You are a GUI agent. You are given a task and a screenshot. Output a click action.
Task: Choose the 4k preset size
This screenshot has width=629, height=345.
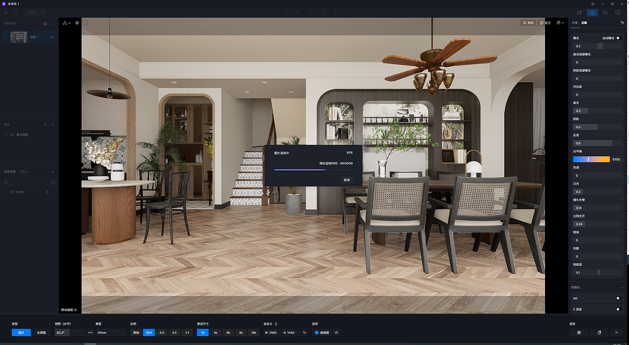[215, 333]
